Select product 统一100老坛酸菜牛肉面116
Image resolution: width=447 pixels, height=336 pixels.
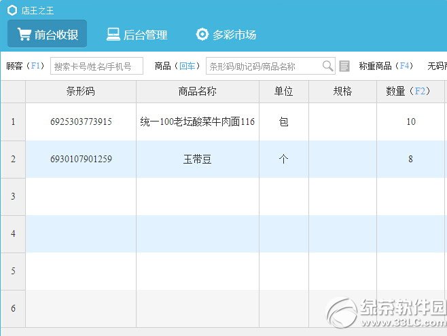point(198,122)
